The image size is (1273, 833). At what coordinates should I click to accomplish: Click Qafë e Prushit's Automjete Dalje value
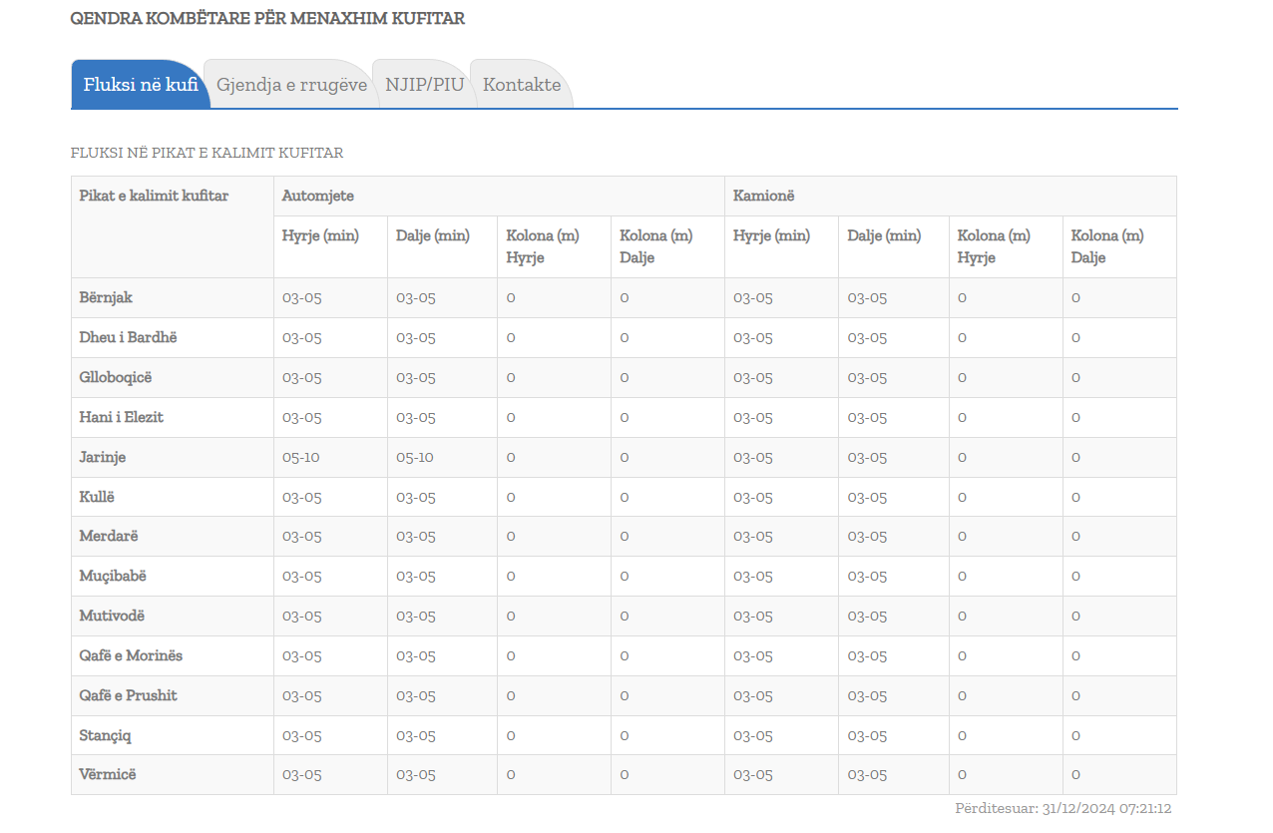416,695
